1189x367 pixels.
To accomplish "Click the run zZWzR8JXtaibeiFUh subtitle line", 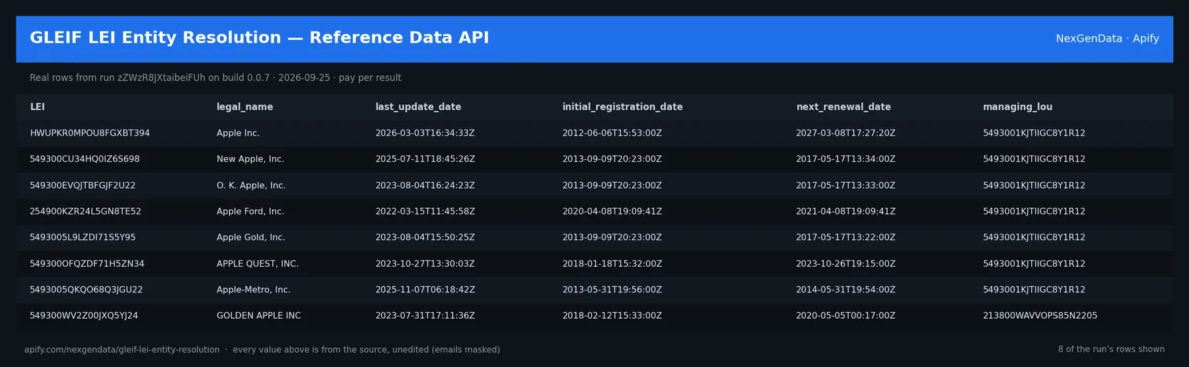I will pyautogui.click(x=215, y=78).
